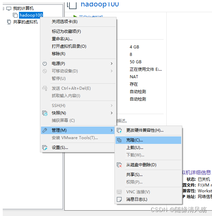This screenshot has width=212, height=216.
Task: Choose 关闭选项卡(B) from the context menu
Action: coord(78,22)
